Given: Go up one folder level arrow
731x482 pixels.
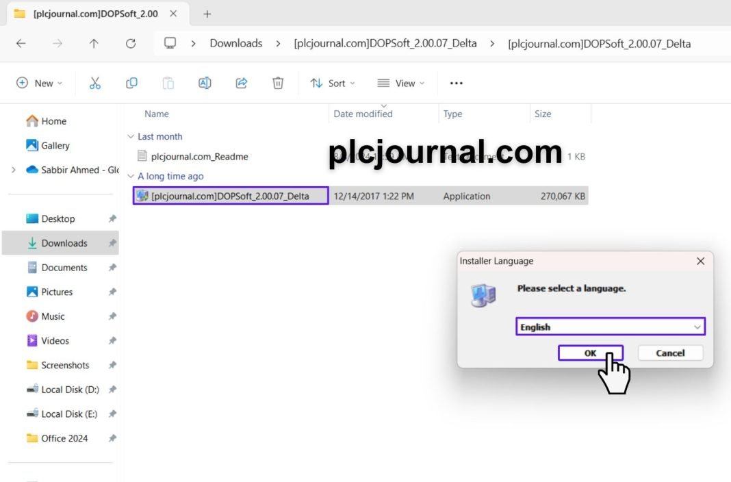Looking at the screenshot, I should click(94, 43).
